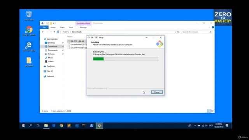Open Recycle Bin on the desktop

(29, 16)
